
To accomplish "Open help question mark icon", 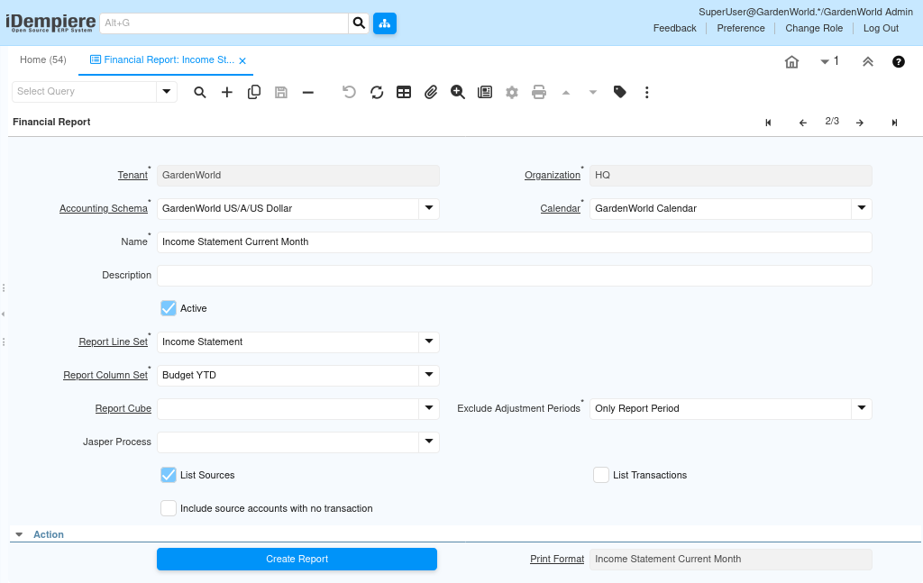I will (899, 62).
